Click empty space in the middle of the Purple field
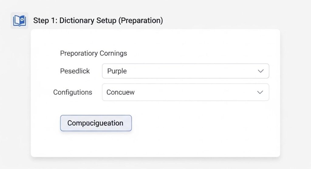Viewport: 311px width, 169px height. tap(188, 71)
